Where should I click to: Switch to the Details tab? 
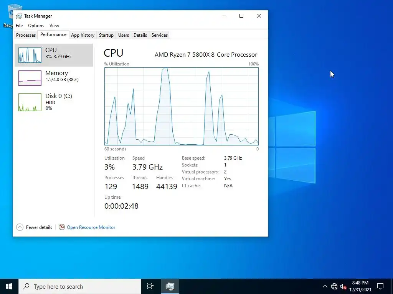point(140,35)
